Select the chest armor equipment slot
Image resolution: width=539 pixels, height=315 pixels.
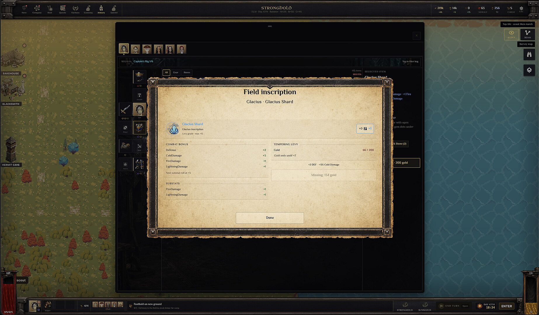click(140, 128)
